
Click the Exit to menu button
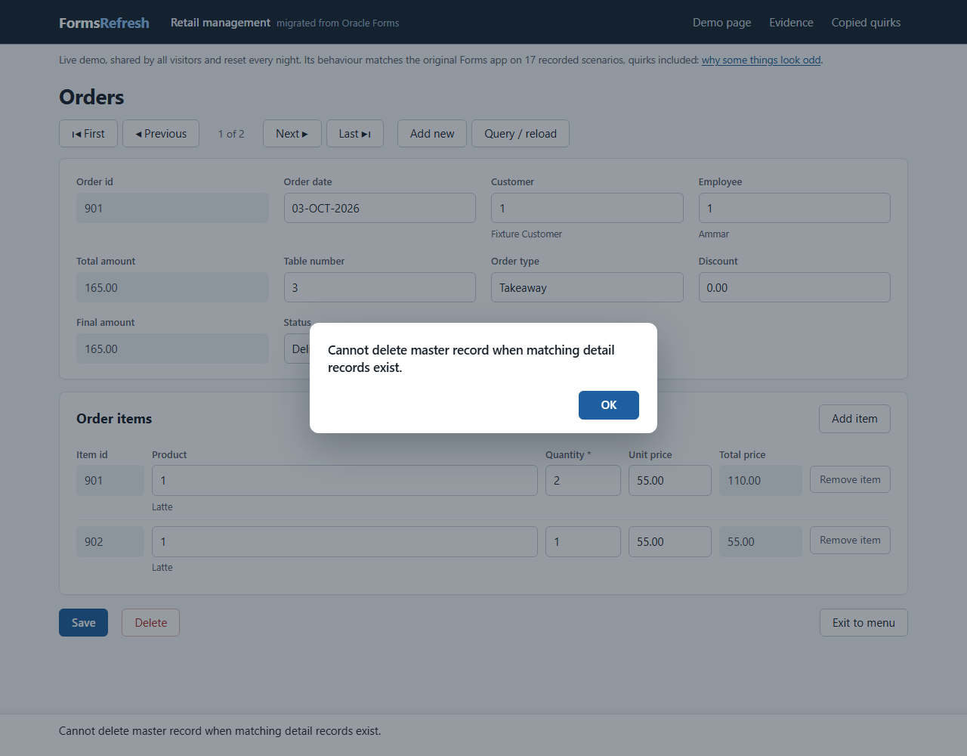coord(864,623)
